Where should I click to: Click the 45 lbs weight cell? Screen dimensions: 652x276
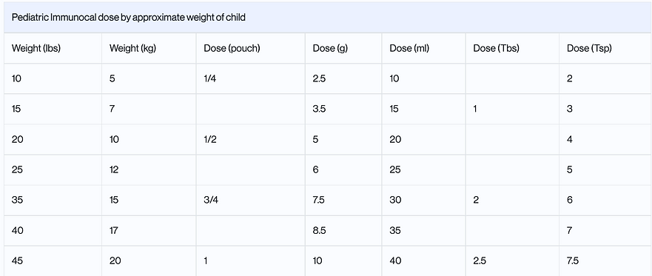(x=18, y=260)
